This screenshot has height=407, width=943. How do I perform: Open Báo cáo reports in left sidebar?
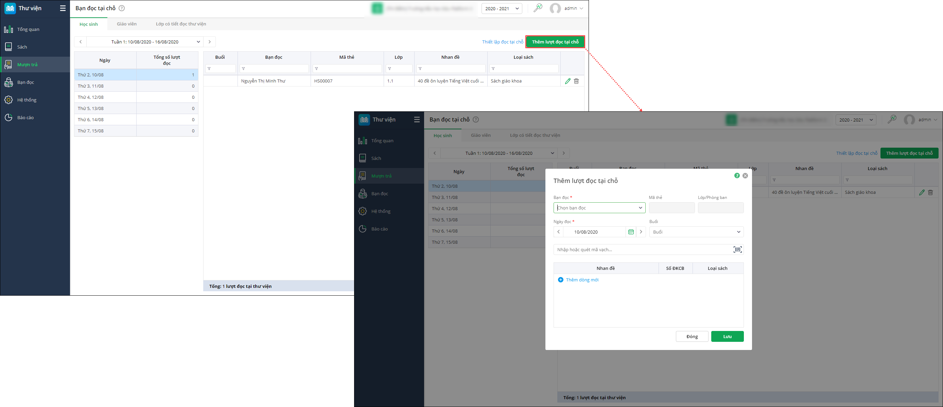25,117
